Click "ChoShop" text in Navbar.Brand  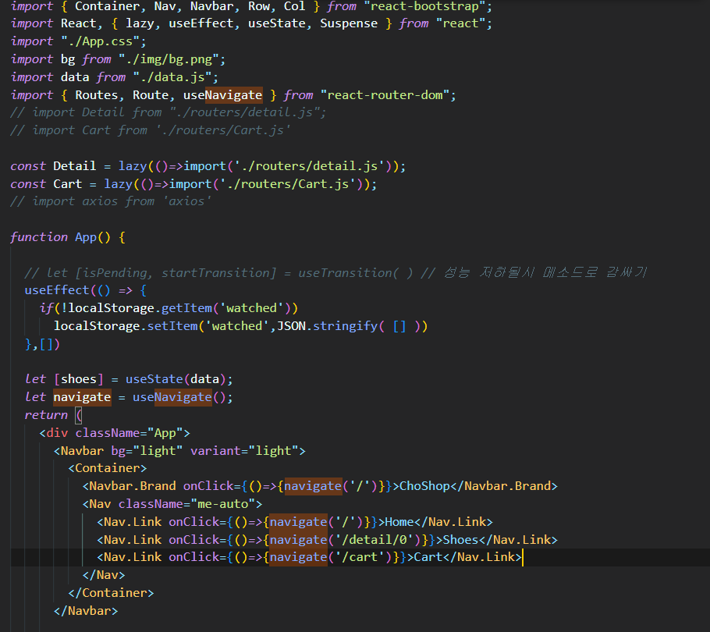pos(424,486)
